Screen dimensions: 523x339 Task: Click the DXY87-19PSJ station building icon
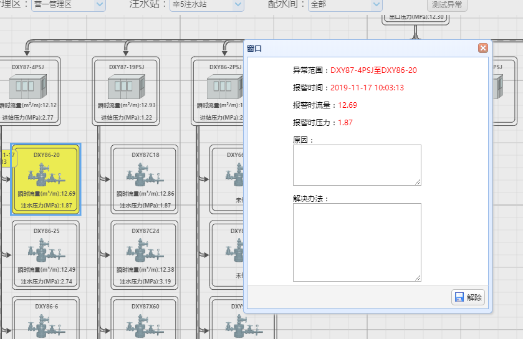pyautogui.click(x=127, y=85)
